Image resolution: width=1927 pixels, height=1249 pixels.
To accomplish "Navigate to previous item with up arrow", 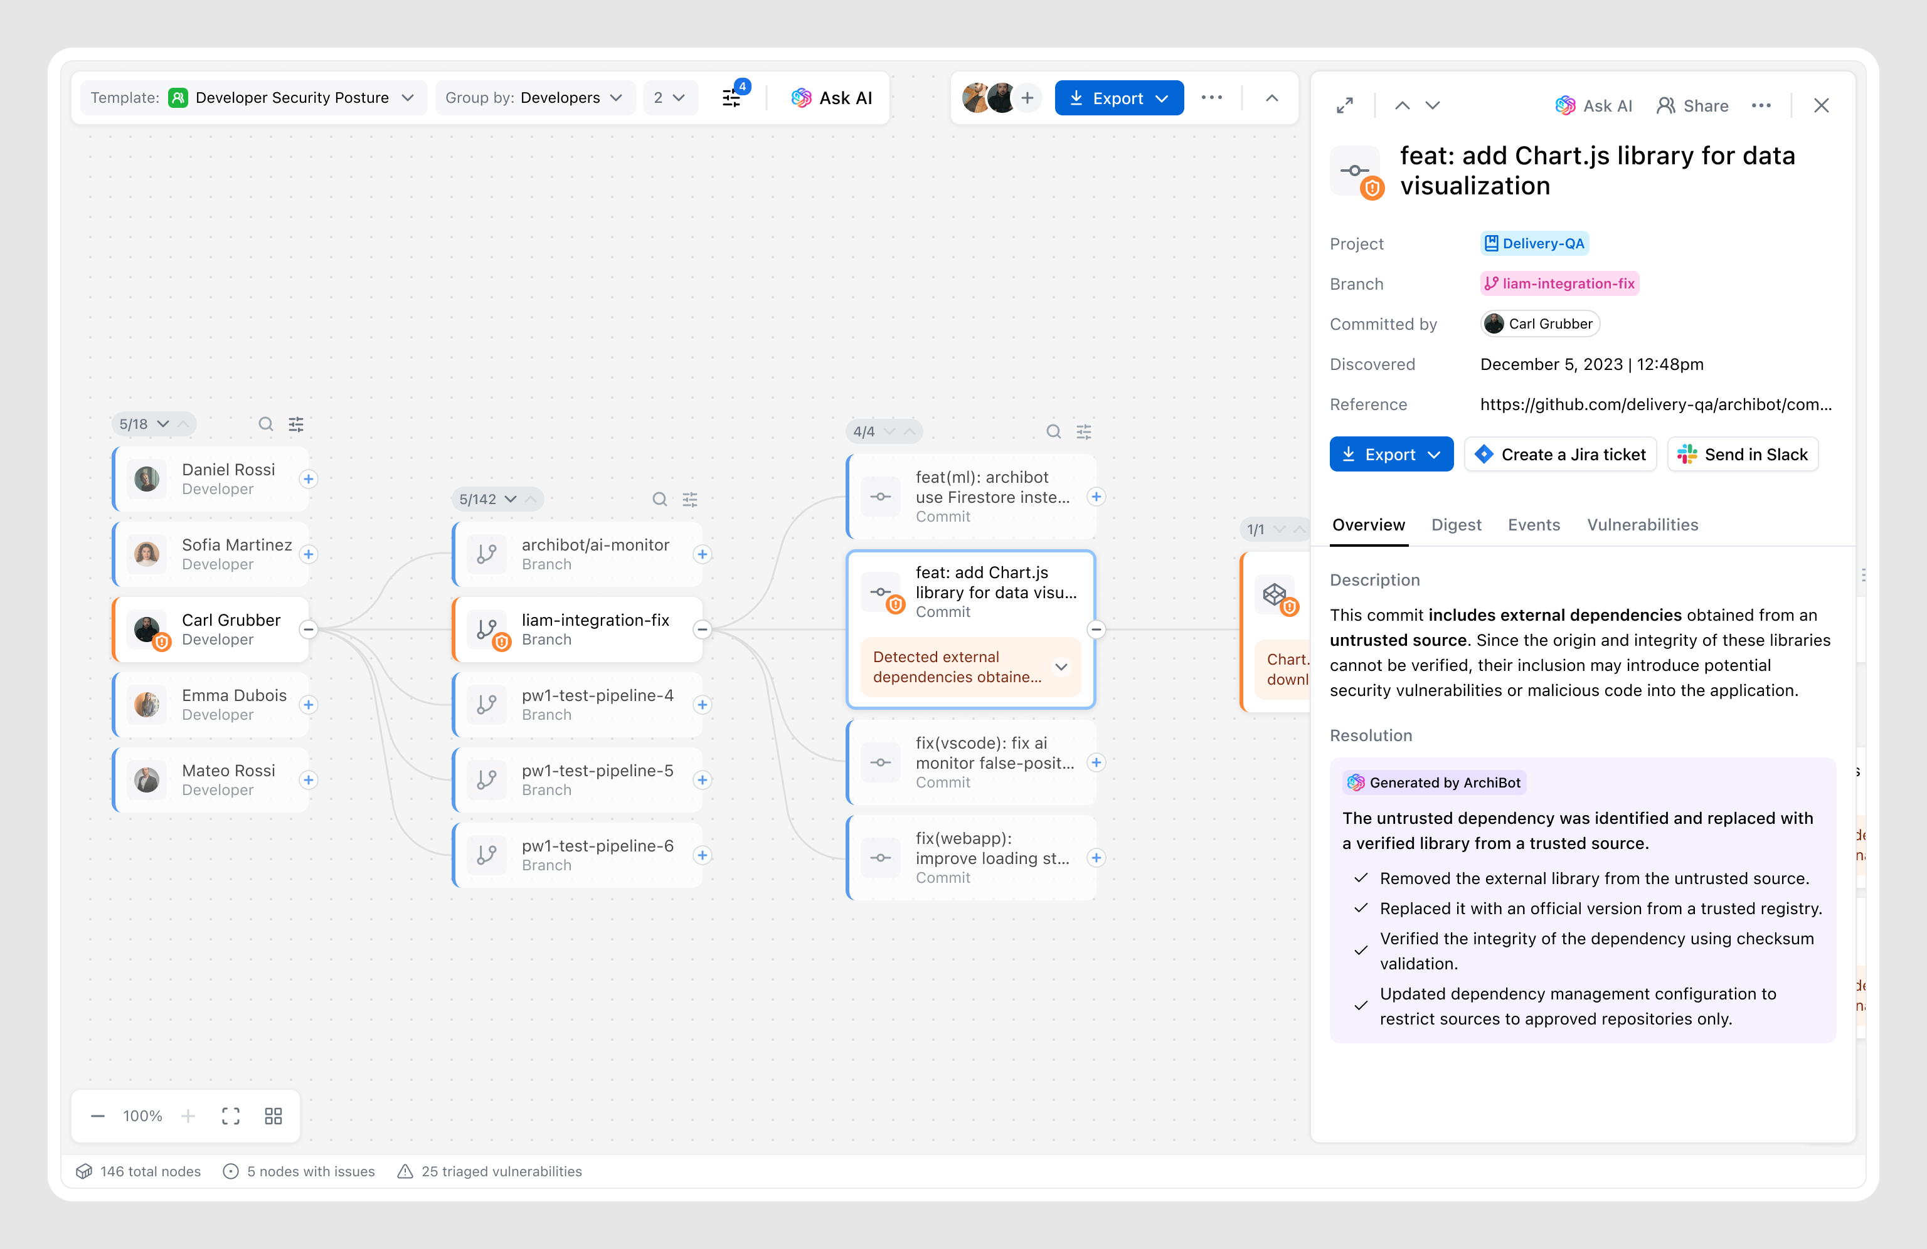I will 1403,106.
